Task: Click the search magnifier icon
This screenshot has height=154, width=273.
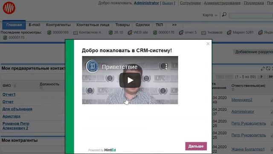Action: point(224,15)
